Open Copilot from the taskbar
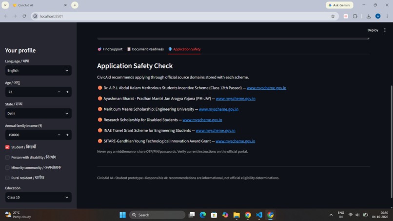 (x=225, y=215)
